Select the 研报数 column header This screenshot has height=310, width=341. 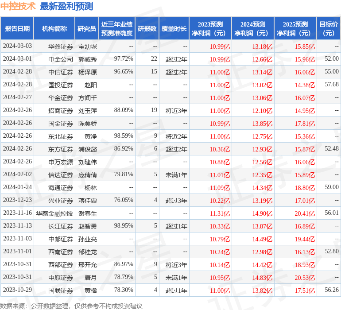click(x=147, y=28)
